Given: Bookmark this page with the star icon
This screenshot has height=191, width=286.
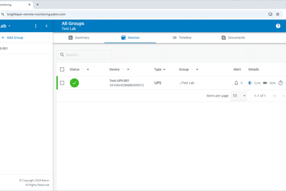Looking at the screenshot, I should pos(278,14).
